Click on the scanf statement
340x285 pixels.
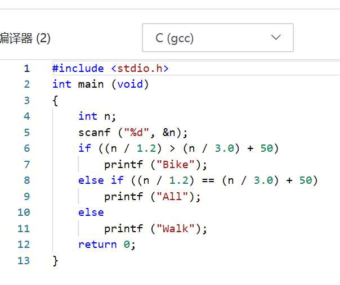pyautogui.click(x=133, y=133)
